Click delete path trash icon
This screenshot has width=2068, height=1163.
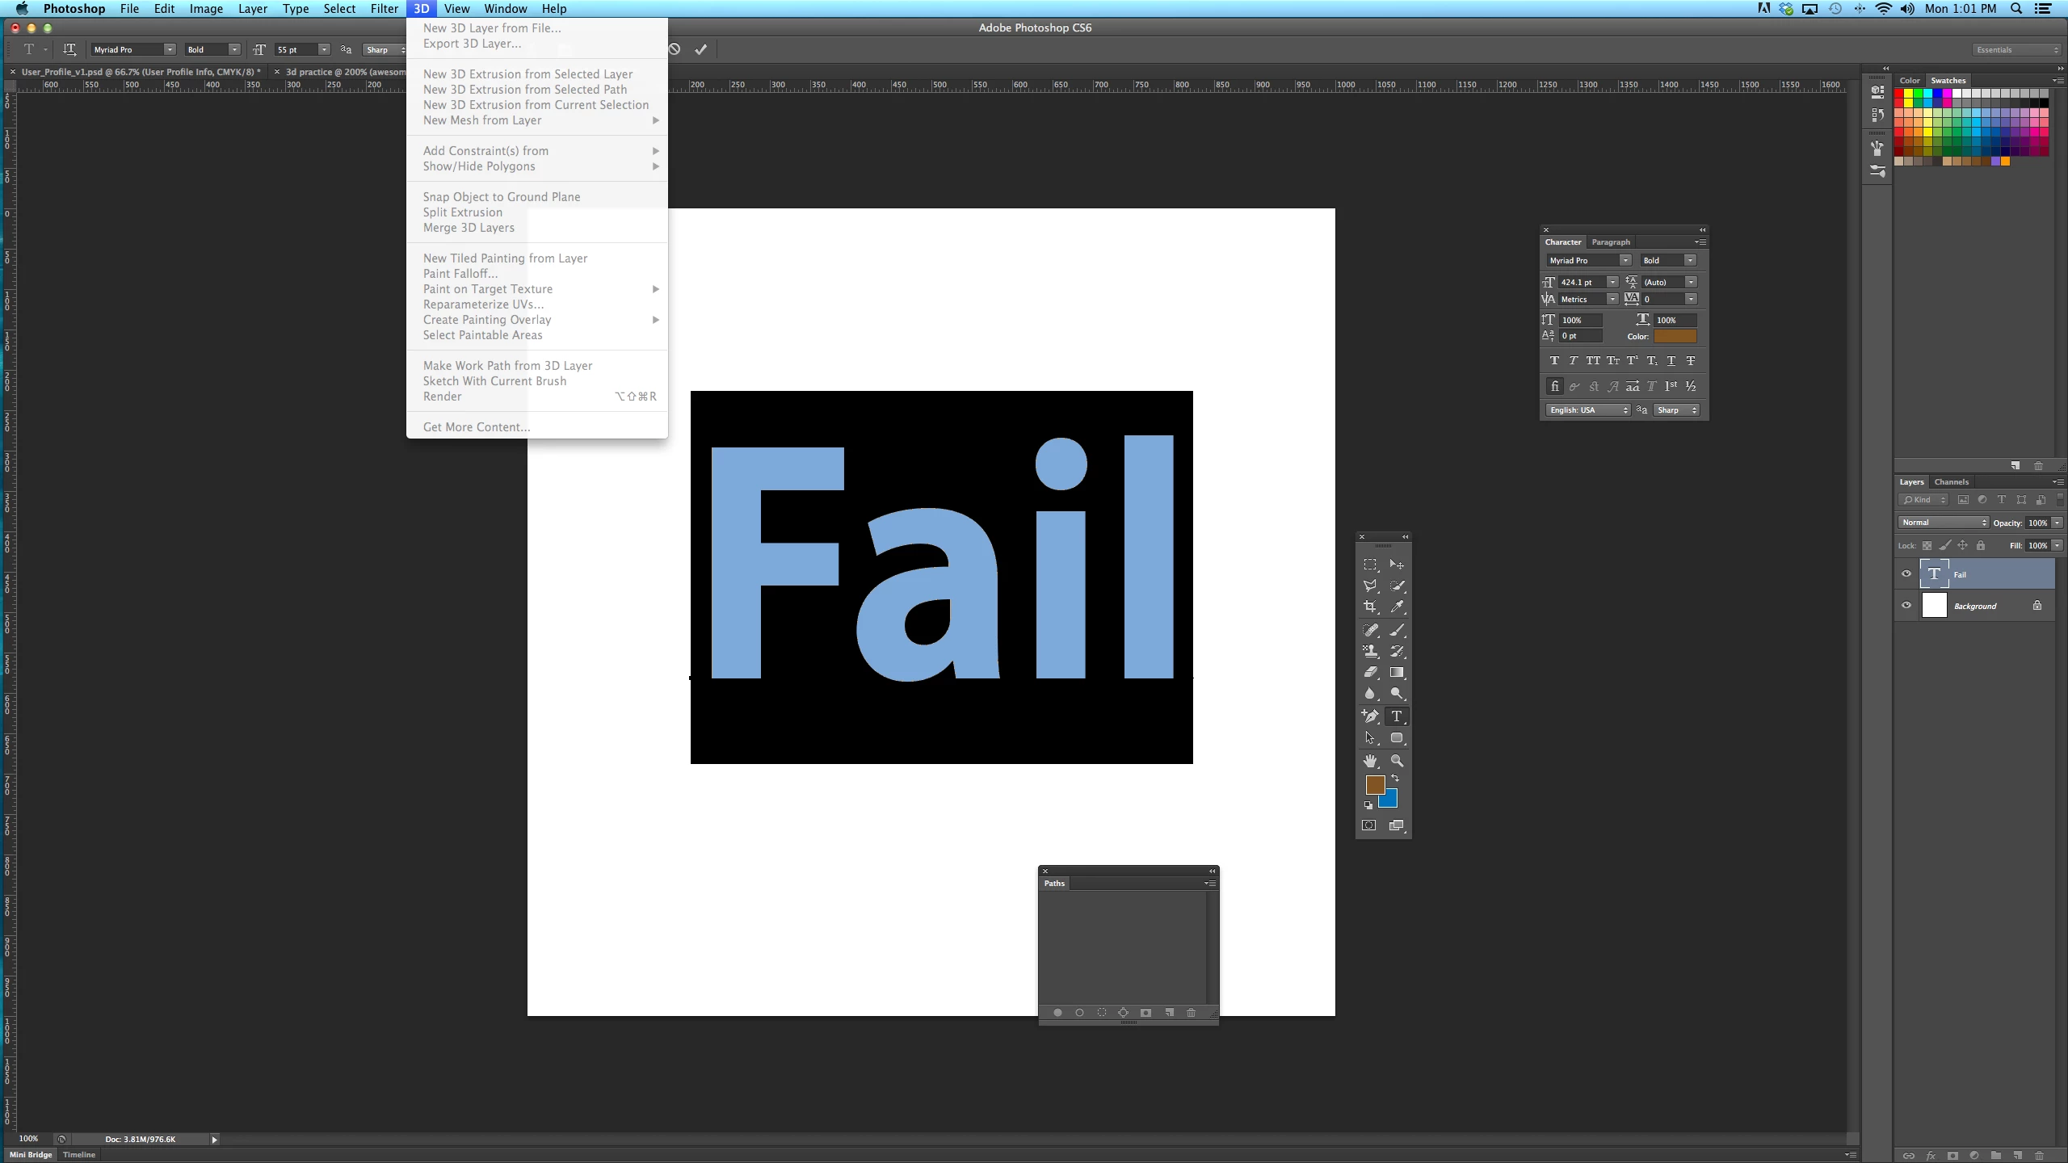coord(1191,1013)
